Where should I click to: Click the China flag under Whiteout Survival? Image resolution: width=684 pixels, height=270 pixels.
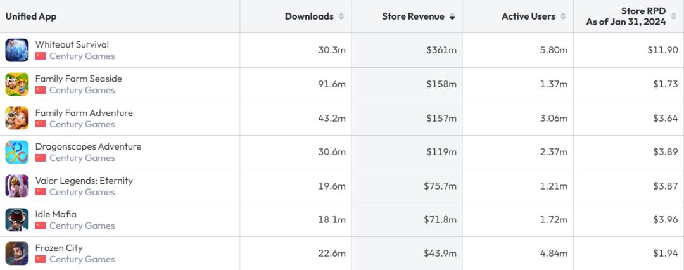[41, 56]
